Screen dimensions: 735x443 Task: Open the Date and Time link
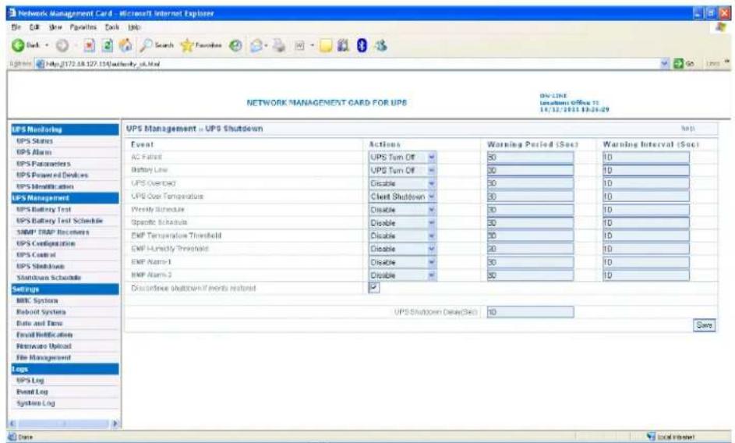(40, 324)
